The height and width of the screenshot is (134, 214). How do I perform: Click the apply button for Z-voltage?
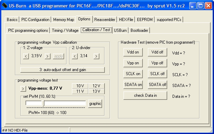pyautogui.click(x=59, y=56)
